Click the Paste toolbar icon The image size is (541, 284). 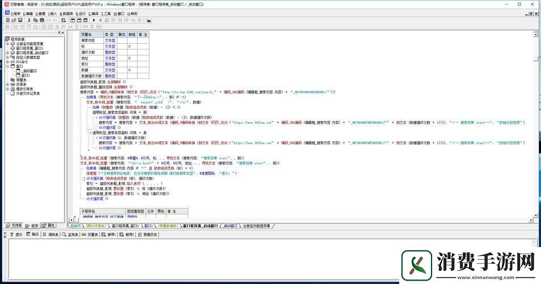[x=42, y=20]
